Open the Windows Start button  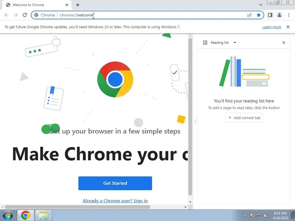click(x=8, y=215)
